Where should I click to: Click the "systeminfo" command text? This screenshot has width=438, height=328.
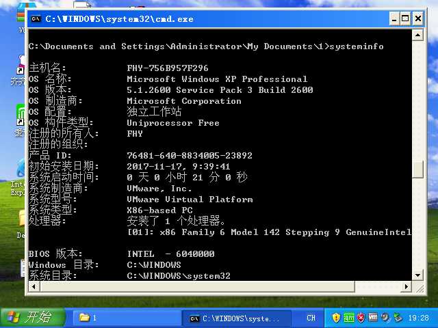click(357, 46)
